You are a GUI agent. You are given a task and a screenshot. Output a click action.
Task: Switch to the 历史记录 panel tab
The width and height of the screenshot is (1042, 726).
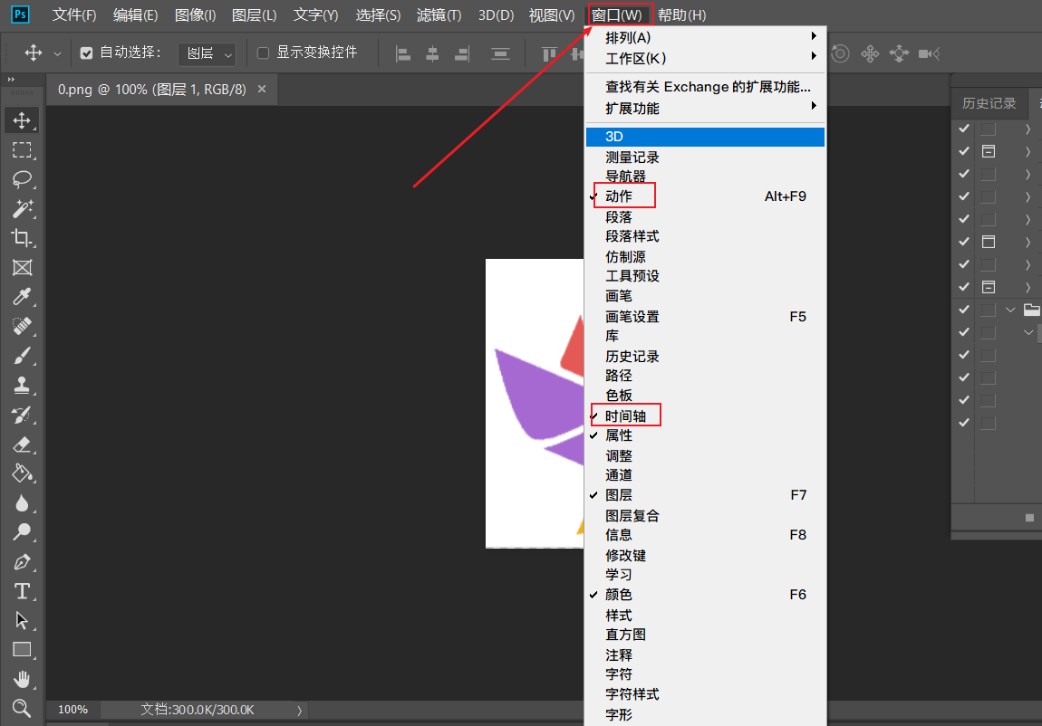pos(989,103)
